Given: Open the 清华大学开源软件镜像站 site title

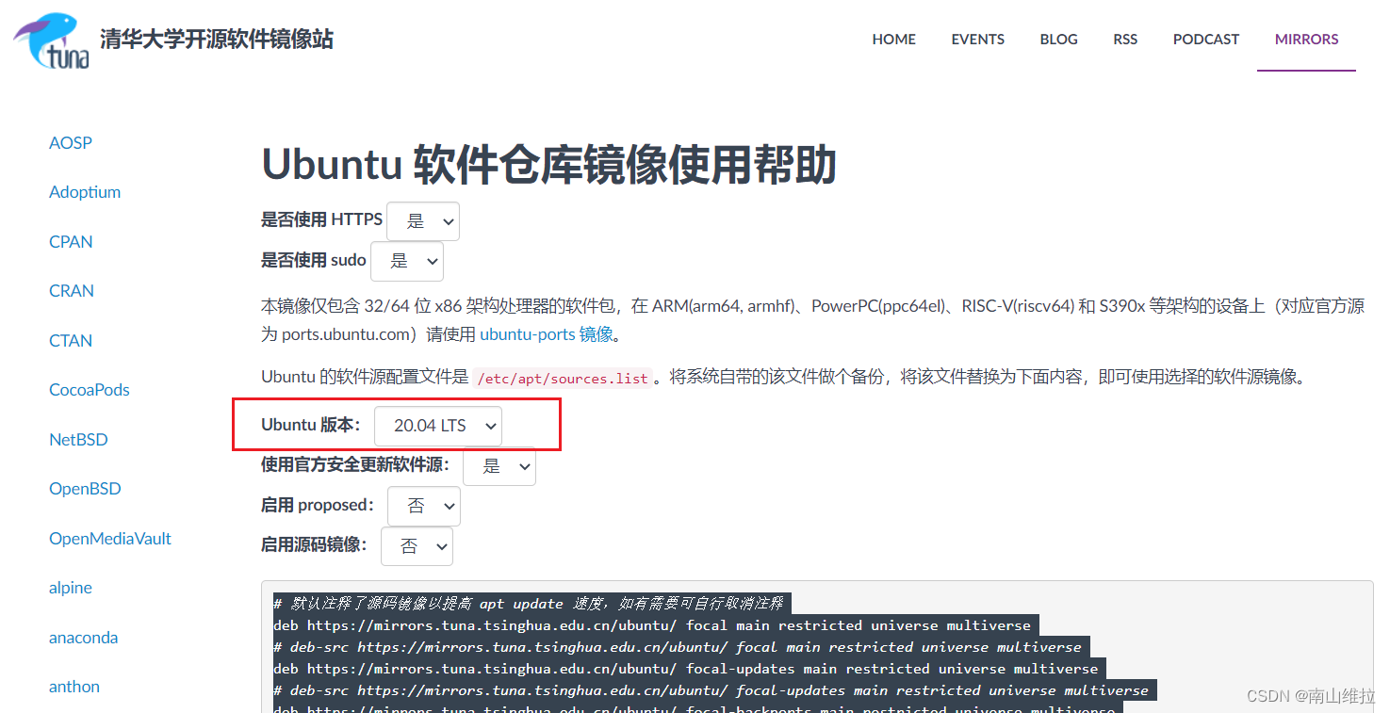Looking at the screenshot, I should [x=217, y=40].
